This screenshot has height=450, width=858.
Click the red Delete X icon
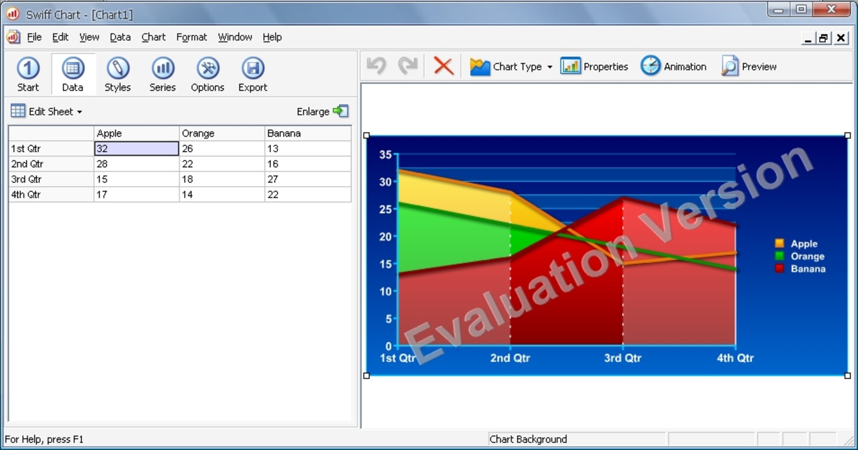tap(444, 66)
